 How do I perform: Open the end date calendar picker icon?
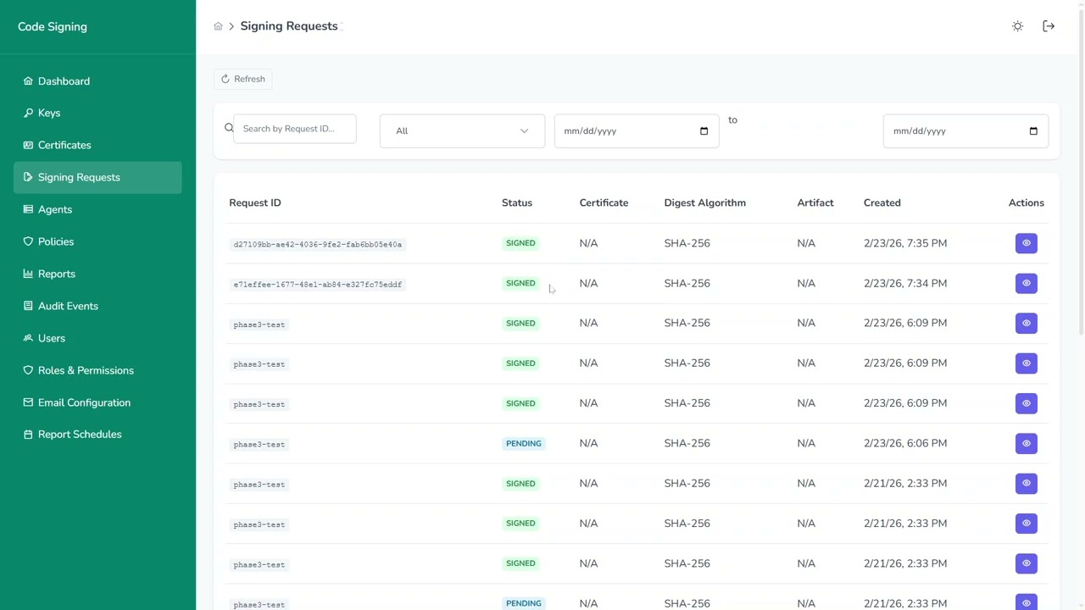tap(1032, 131)
